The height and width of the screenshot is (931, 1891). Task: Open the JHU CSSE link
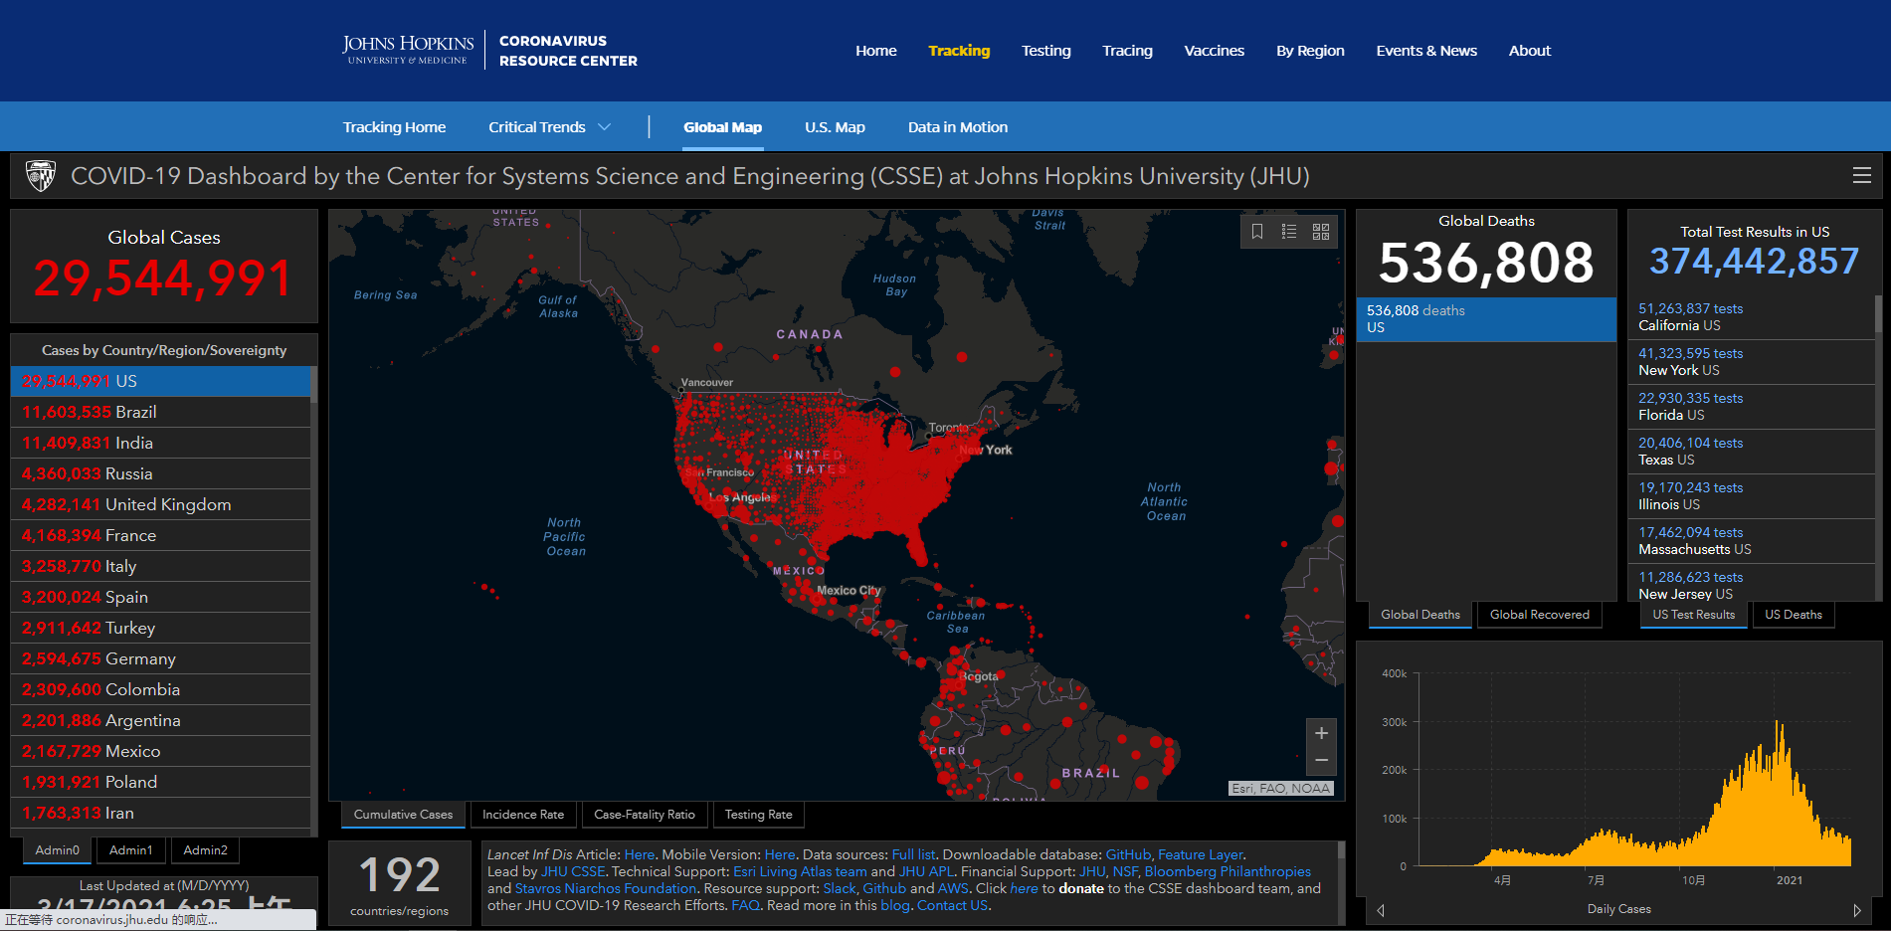point(573,871)
